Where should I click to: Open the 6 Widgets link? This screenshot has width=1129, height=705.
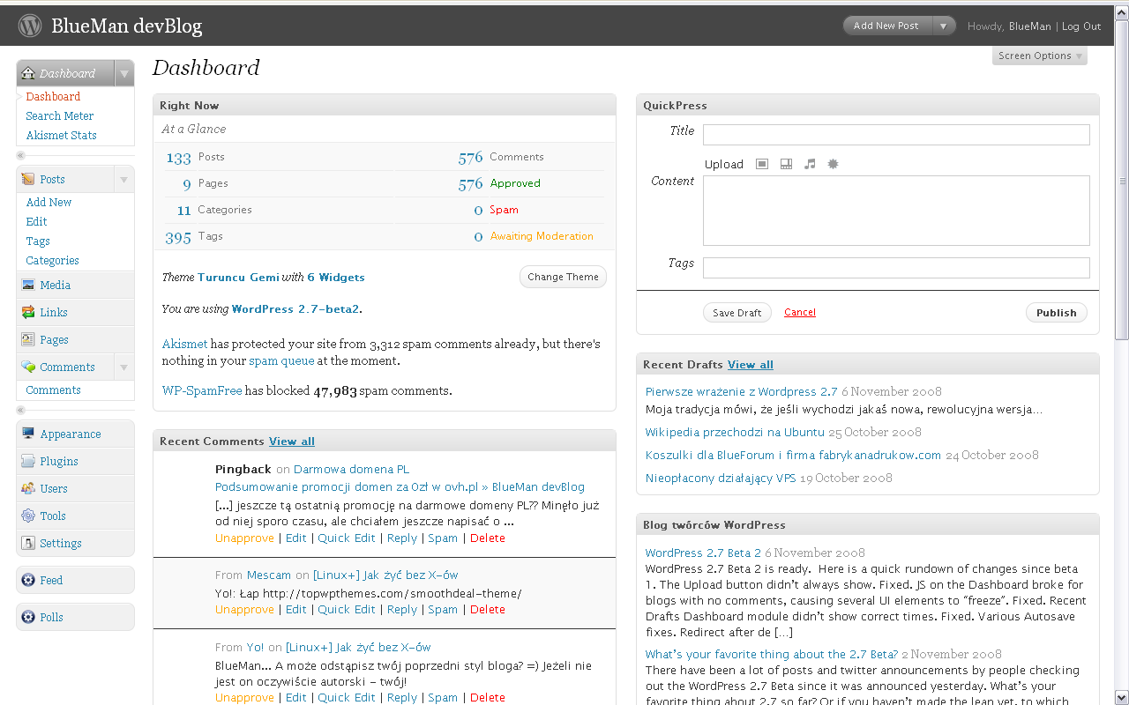coord(336,277)
